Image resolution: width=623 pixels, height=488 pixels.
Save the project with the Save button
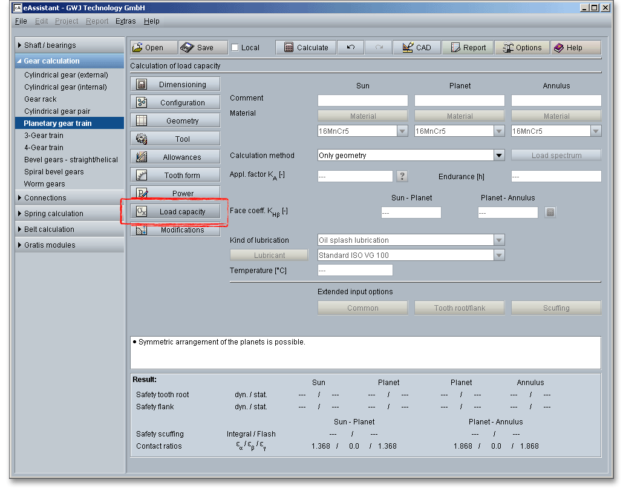pyautogui.click(x=203, y=48)
